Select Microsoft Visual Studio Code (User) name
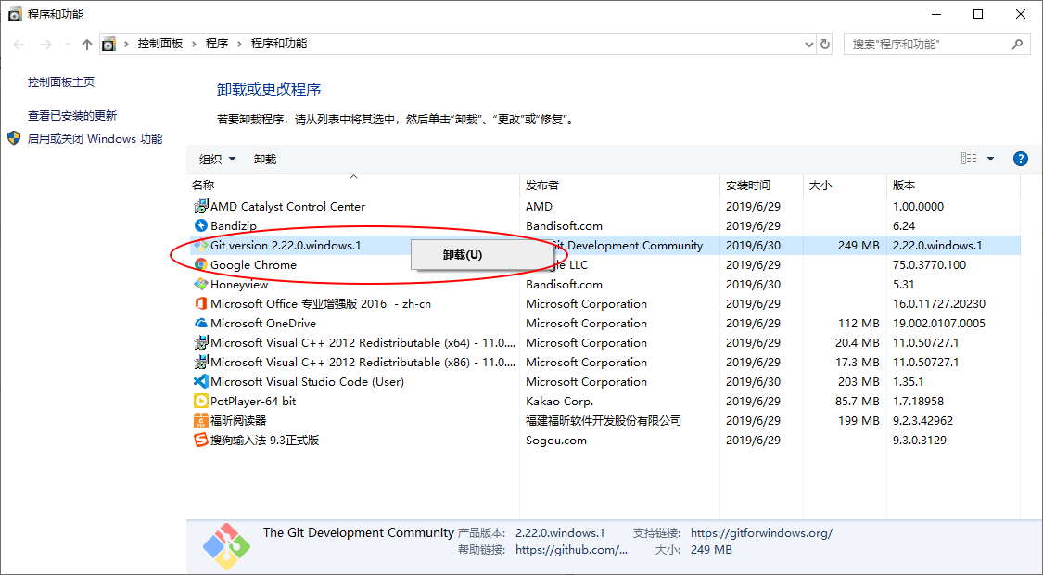 307,382
